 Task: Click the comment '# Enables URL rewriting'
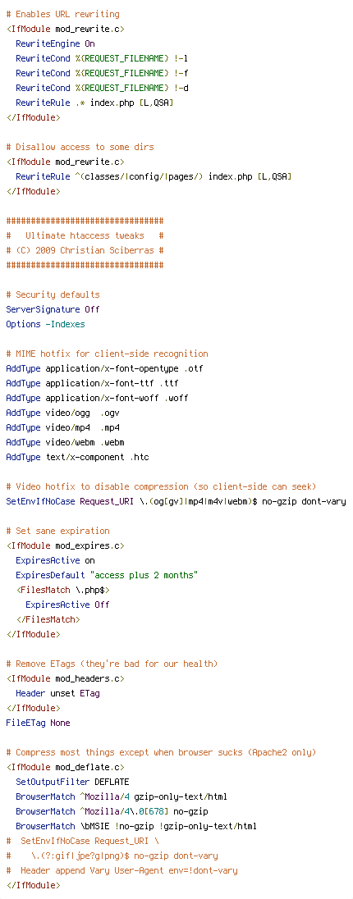point(63,14)
